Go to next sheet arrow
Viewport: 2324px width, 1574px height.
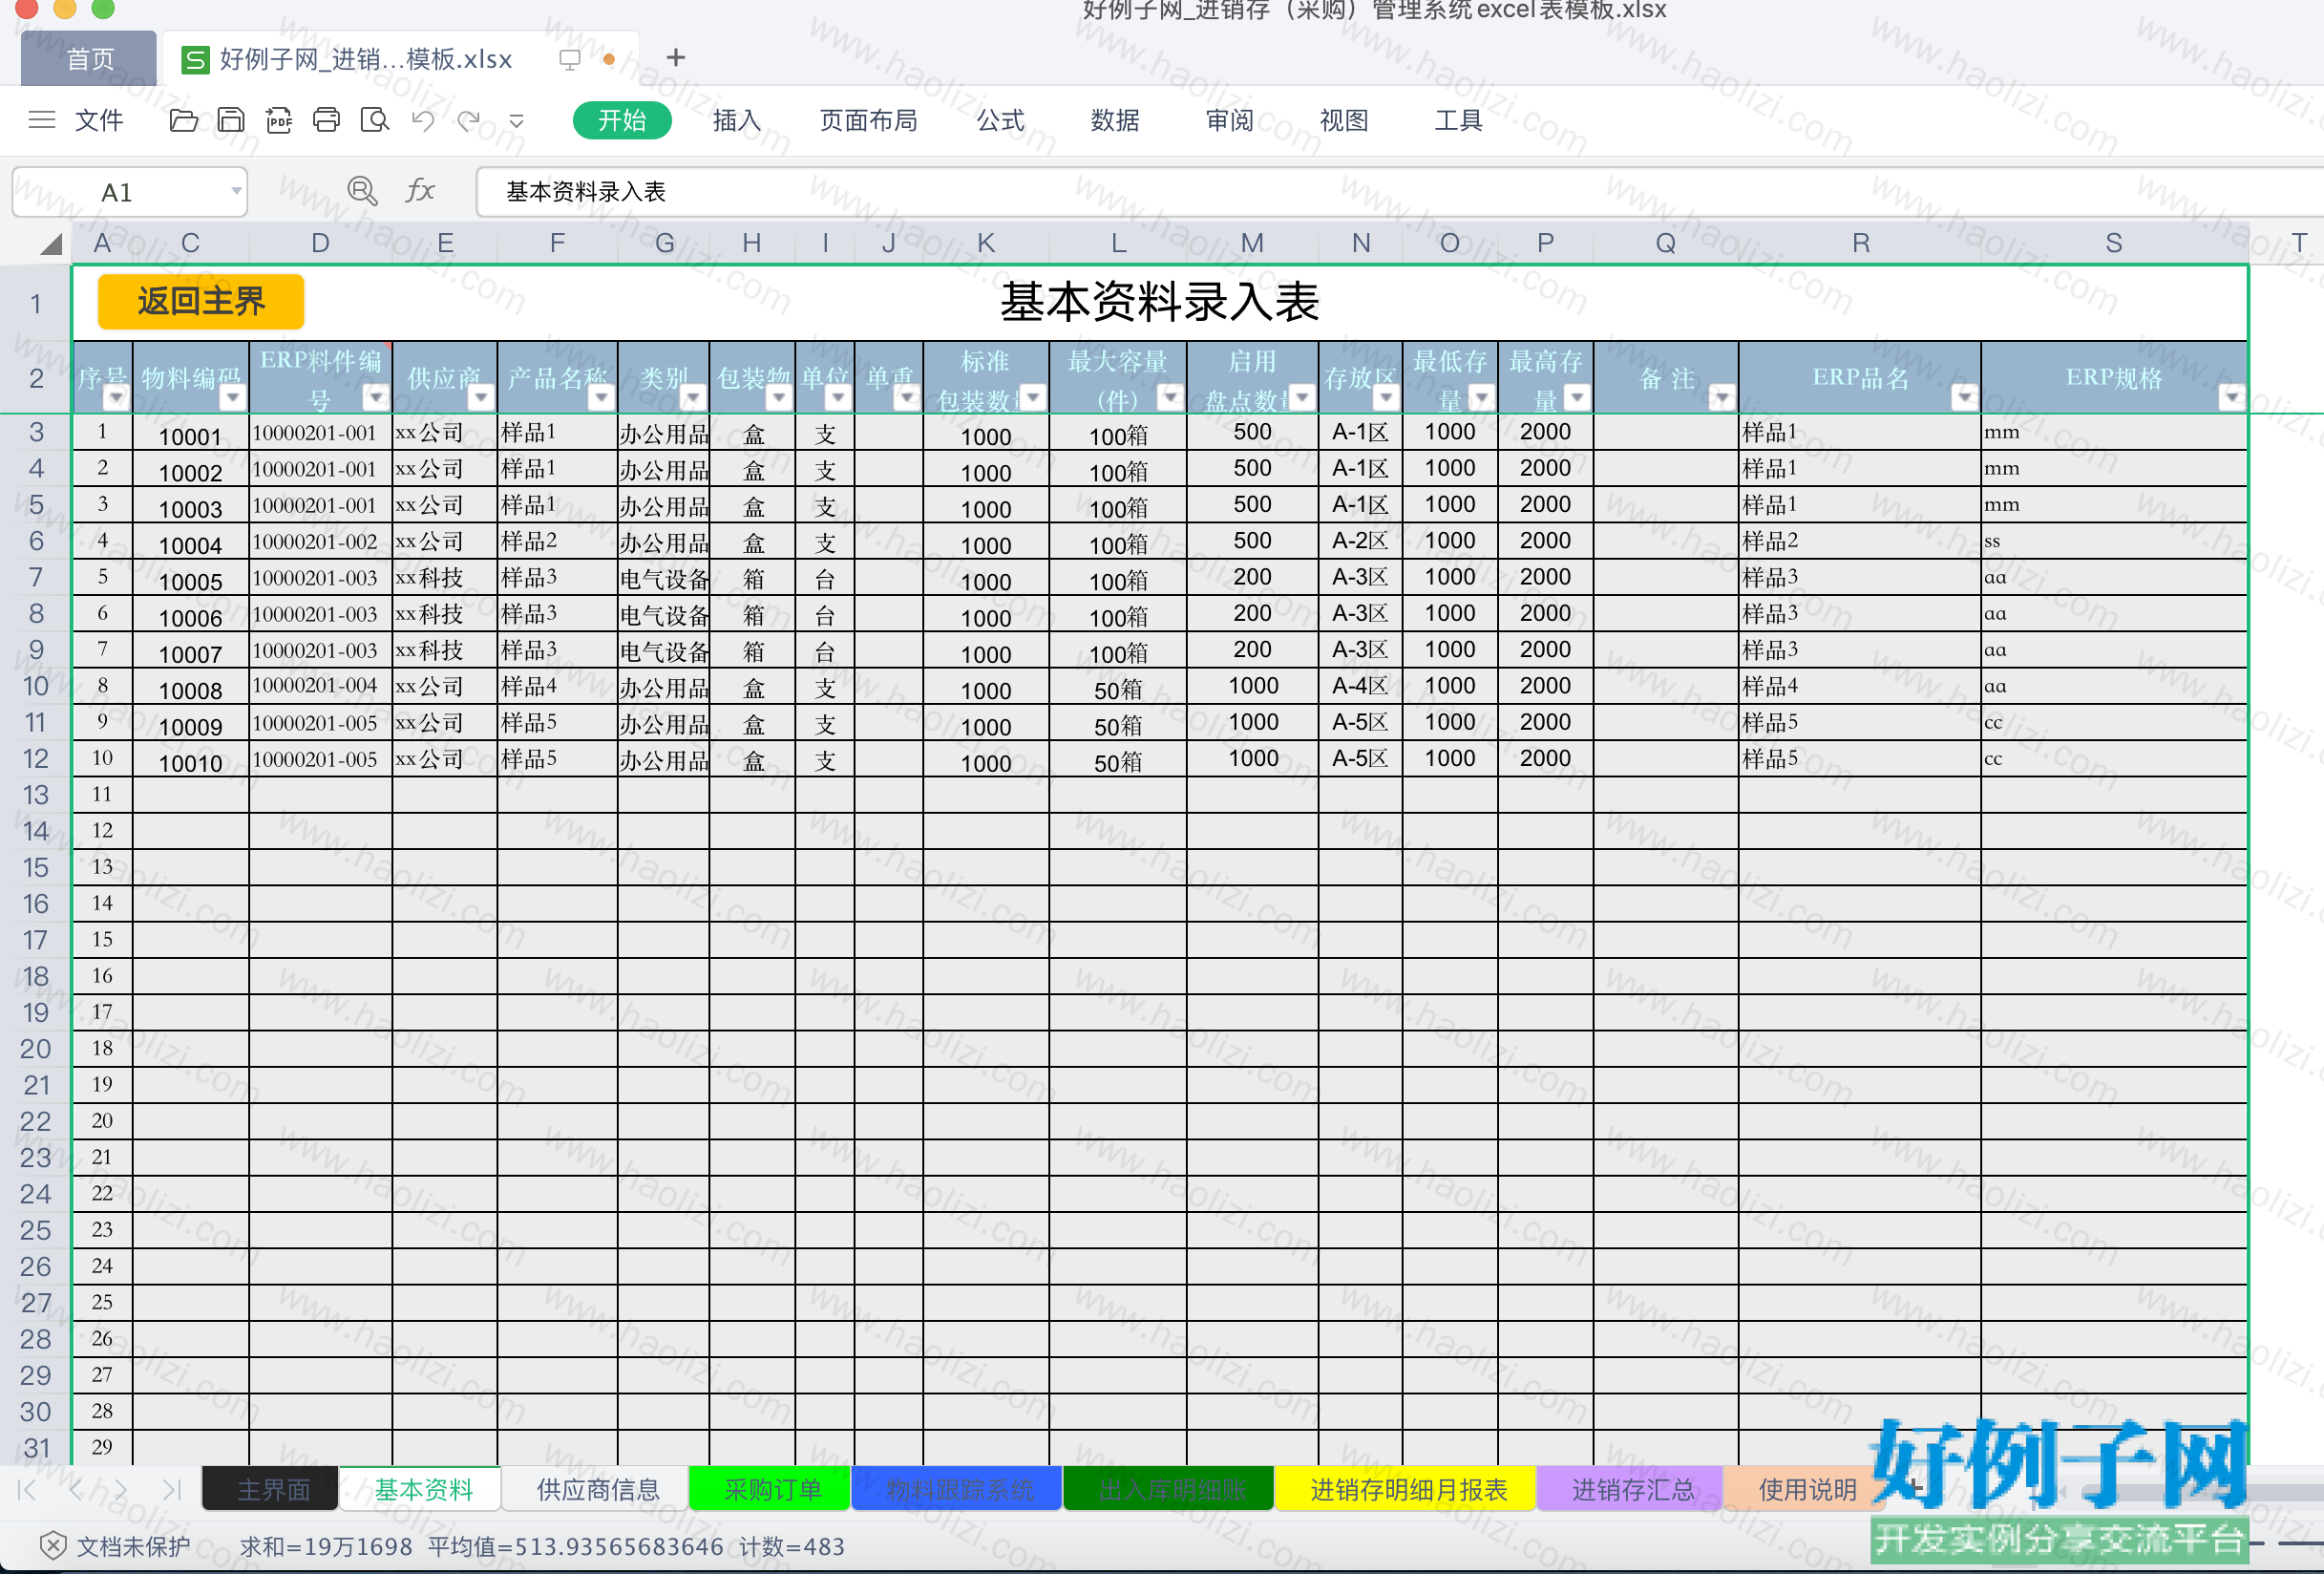[x=121, y=1490]
